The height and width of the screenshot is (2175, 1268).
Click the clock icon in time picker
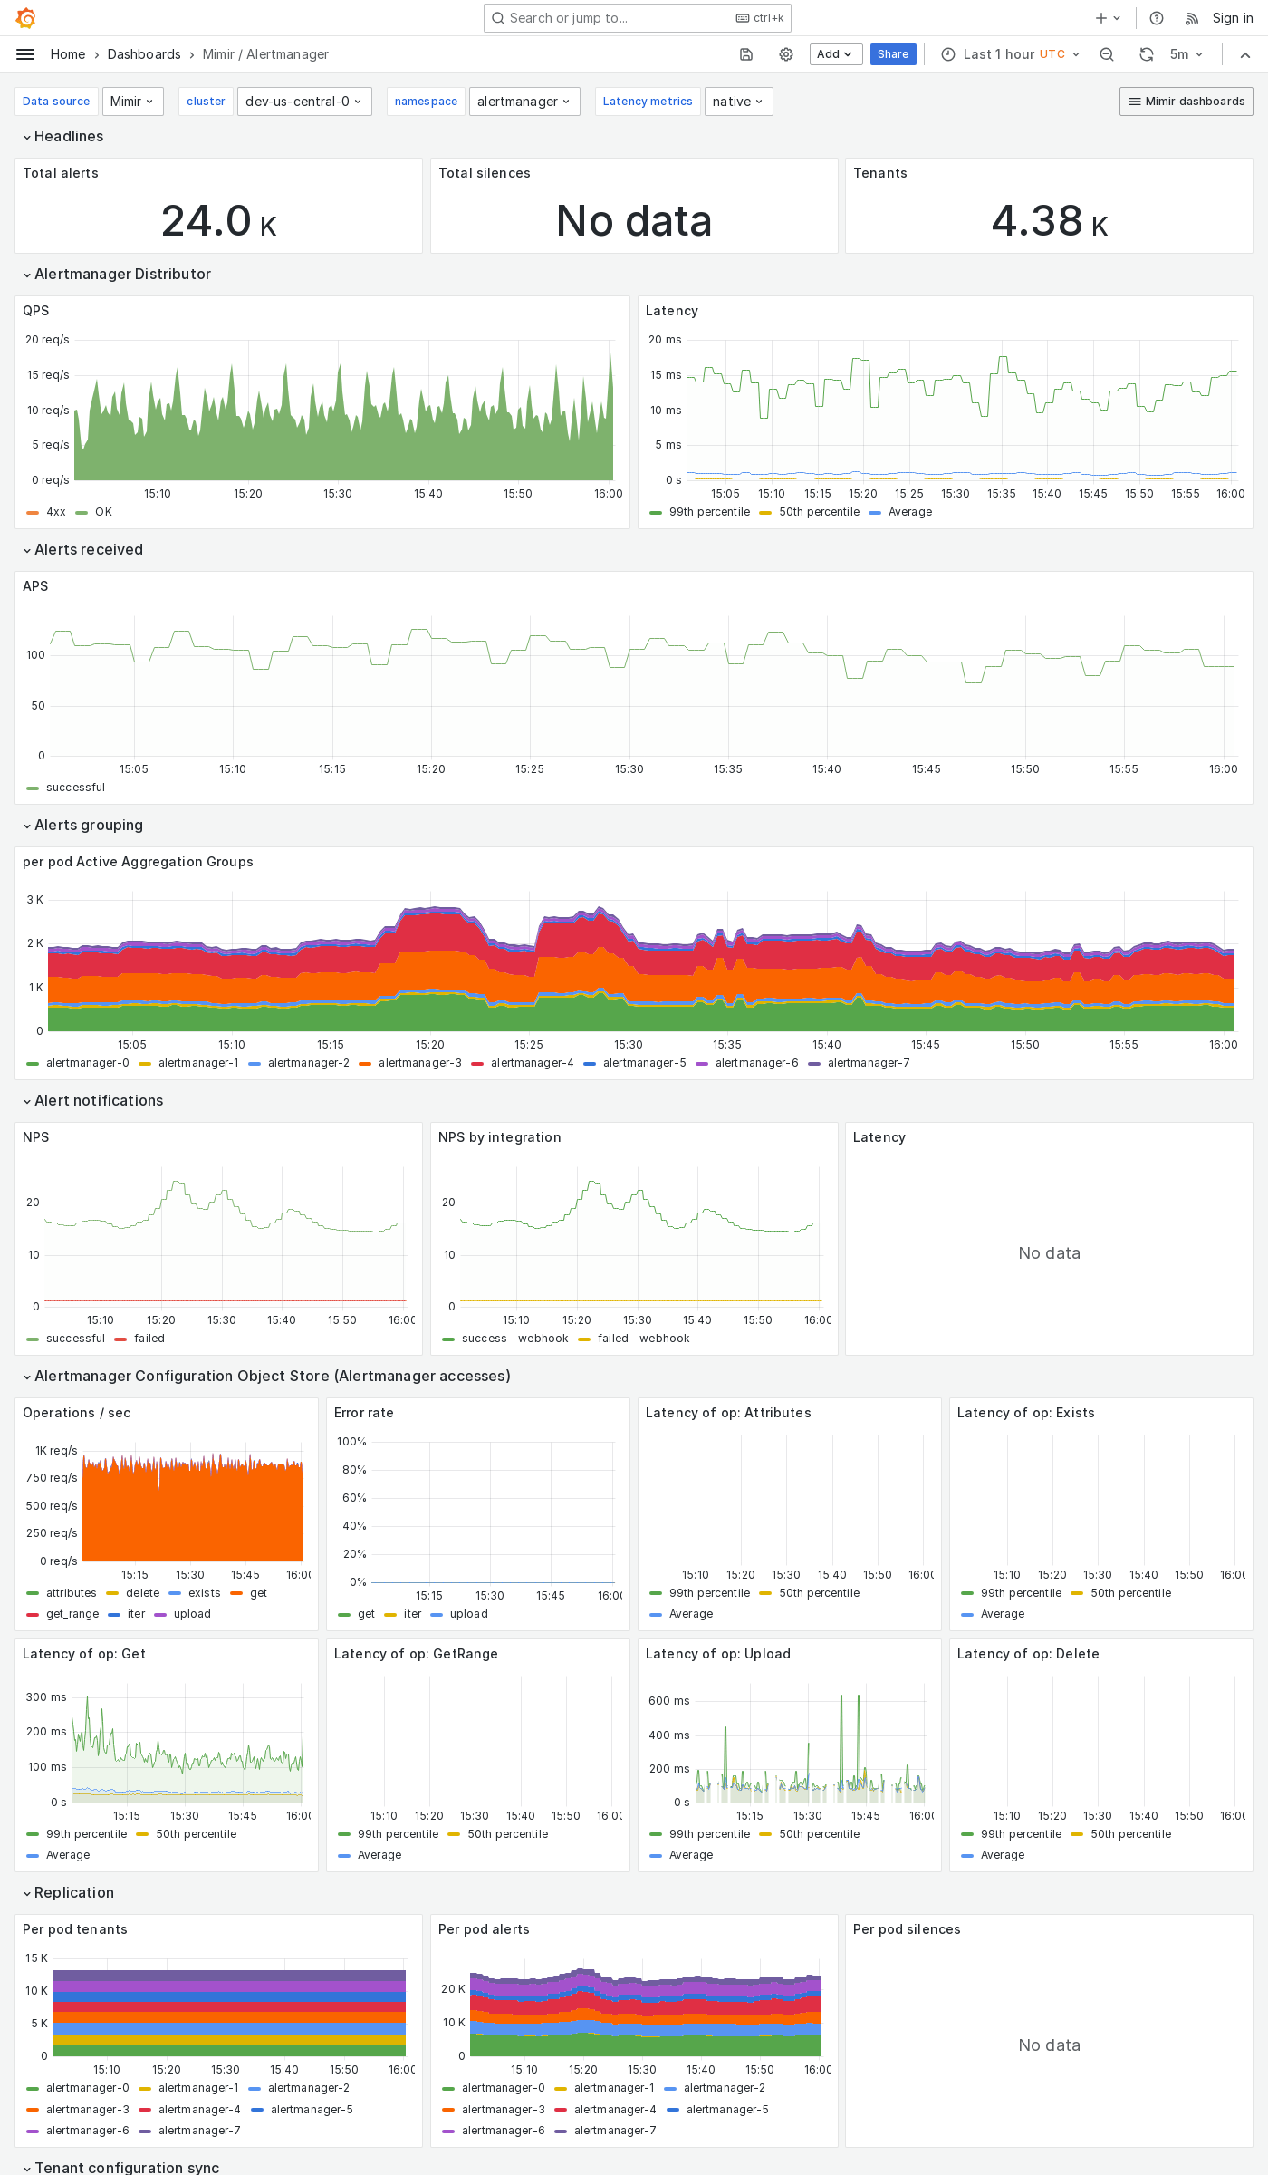948,54
